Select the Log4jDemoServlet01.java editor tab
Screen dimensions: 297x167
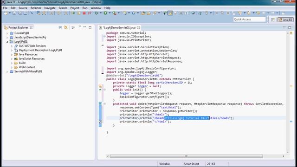[x=119, y=28]
